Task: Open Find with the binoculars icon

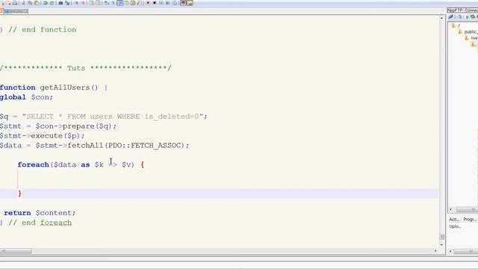Action: [x=60, y=3]
